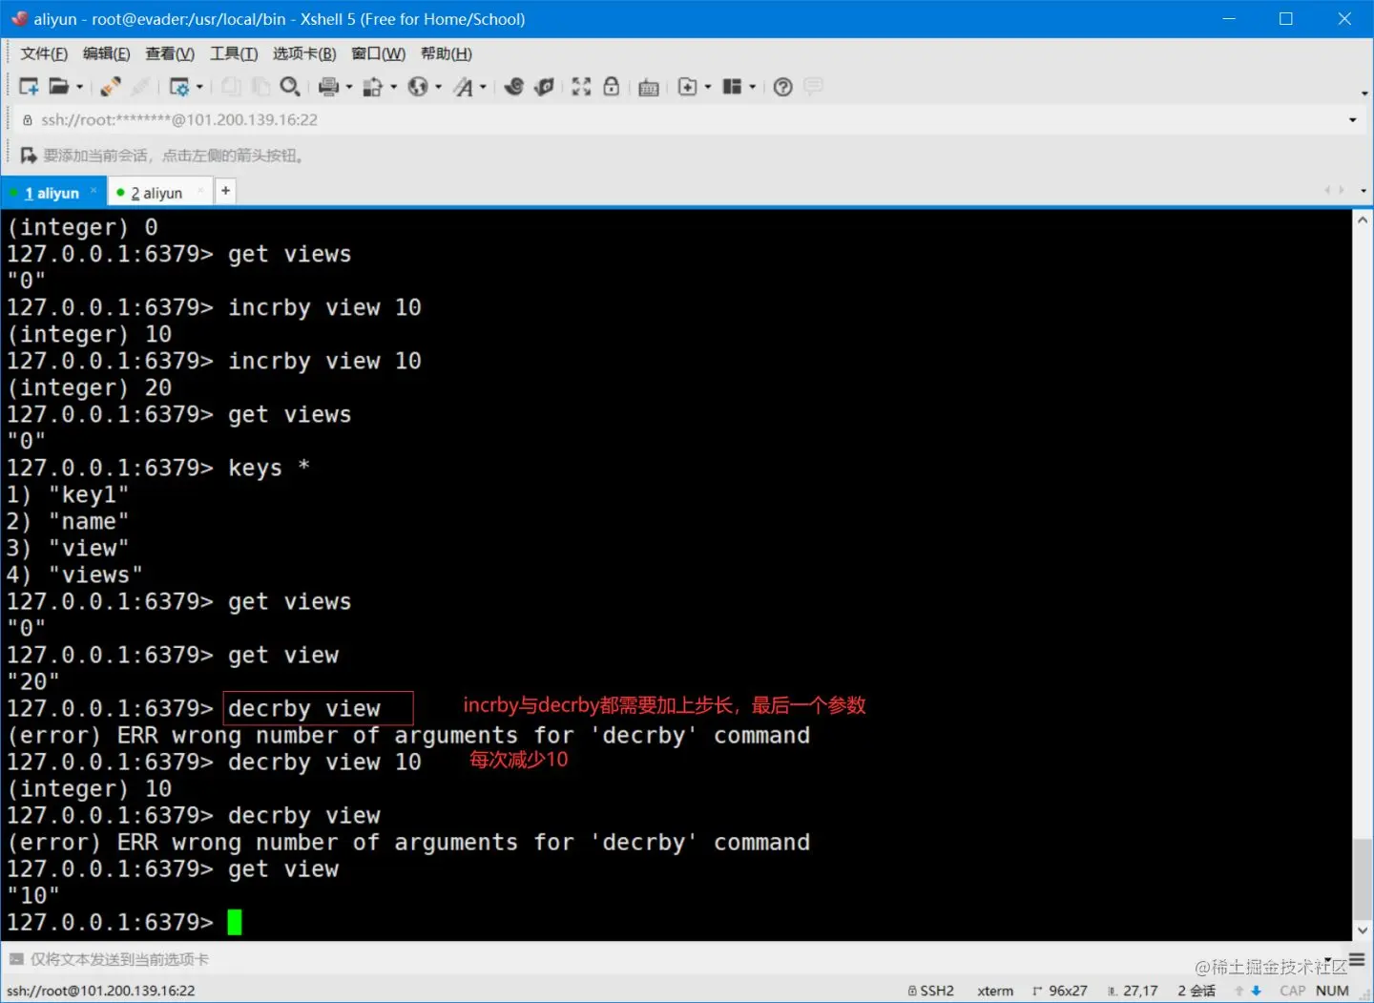
Task: Click the Print icon
Action: (x=328, y=87)
